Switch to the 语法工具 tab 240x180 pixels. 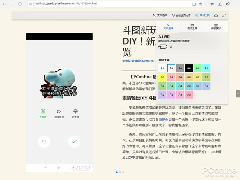click(192, 27)
